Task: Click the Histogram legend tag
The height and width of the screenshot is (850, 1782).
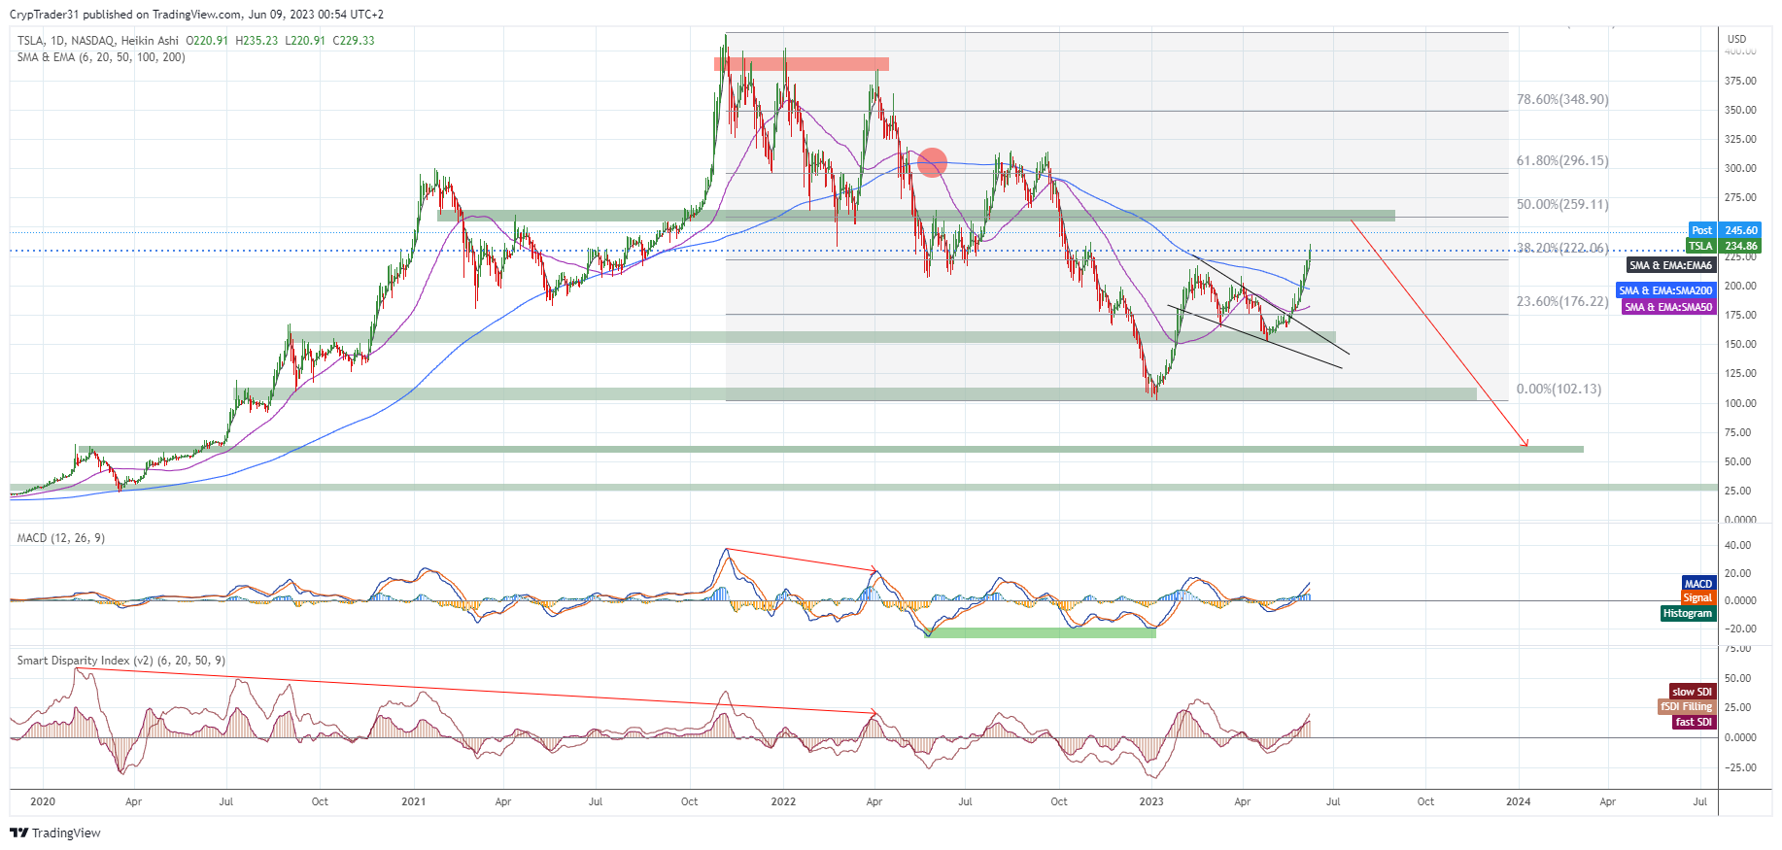Action: [1688, 613]
